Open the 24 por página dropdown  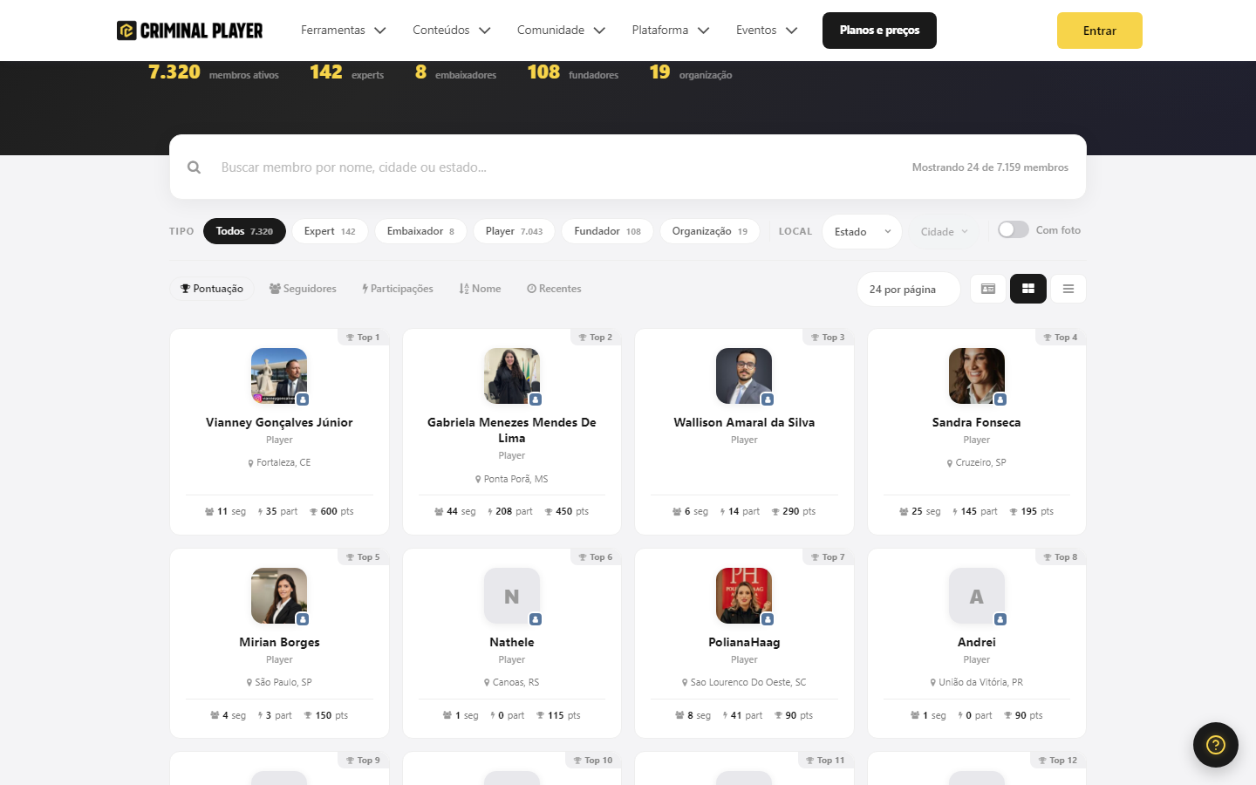(x=908, y=290)
